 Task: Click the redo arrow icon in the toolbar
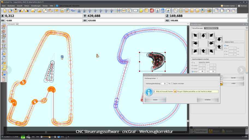[x=26, y=10]
